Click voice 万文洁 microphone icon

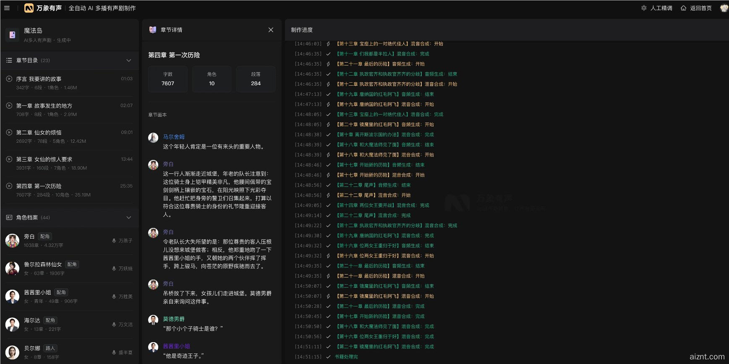click(114, 325)
